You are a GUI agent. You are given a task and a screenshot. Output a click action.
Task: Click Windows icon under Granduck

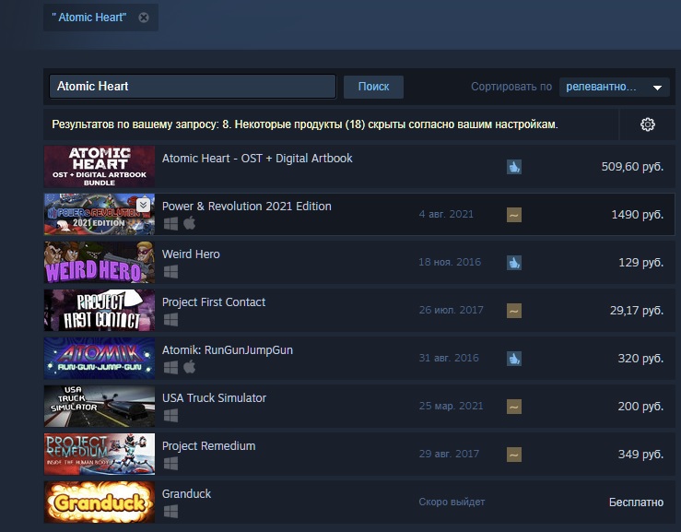tap(170, 512)
